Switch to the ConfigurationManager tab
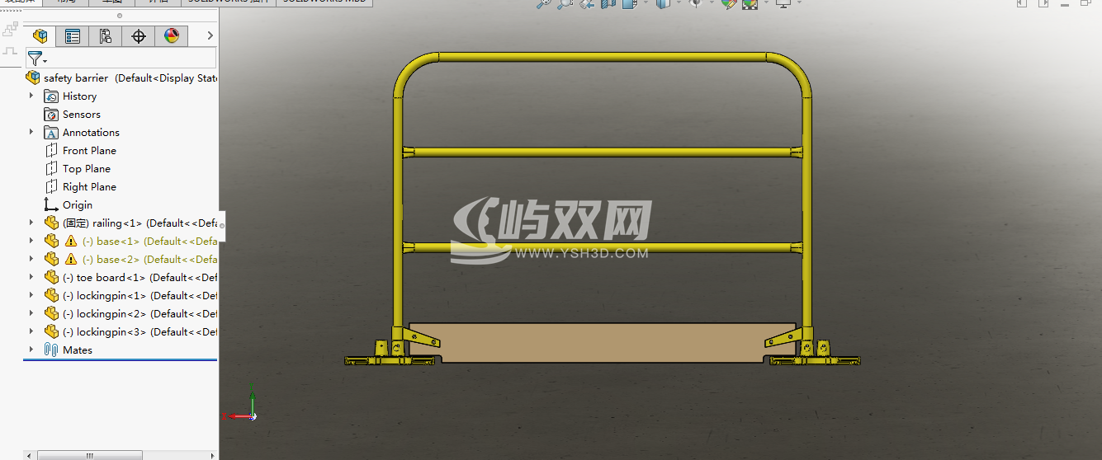This screenshot has width=1102, height=460. (106, 35)
